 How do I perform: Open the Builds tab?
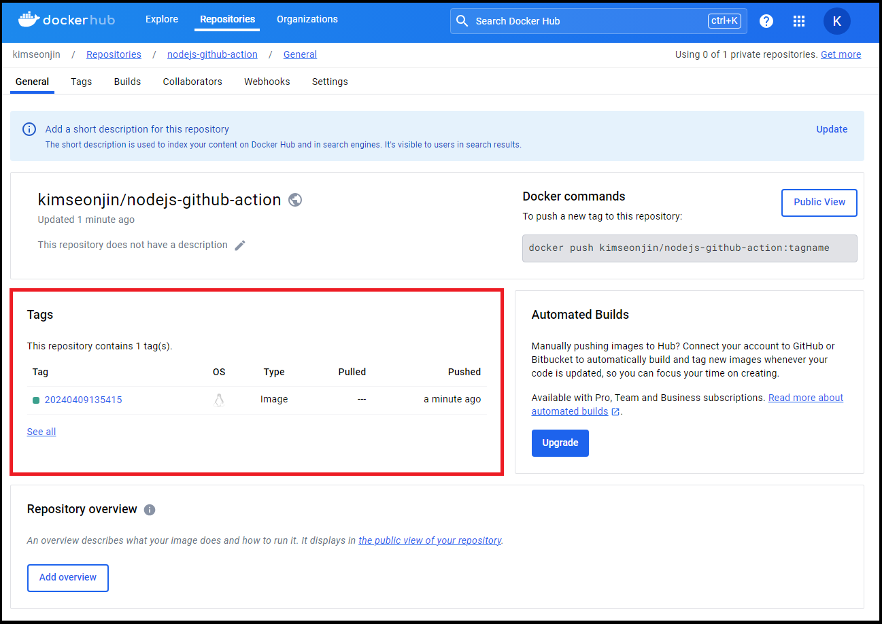[127, 82]
